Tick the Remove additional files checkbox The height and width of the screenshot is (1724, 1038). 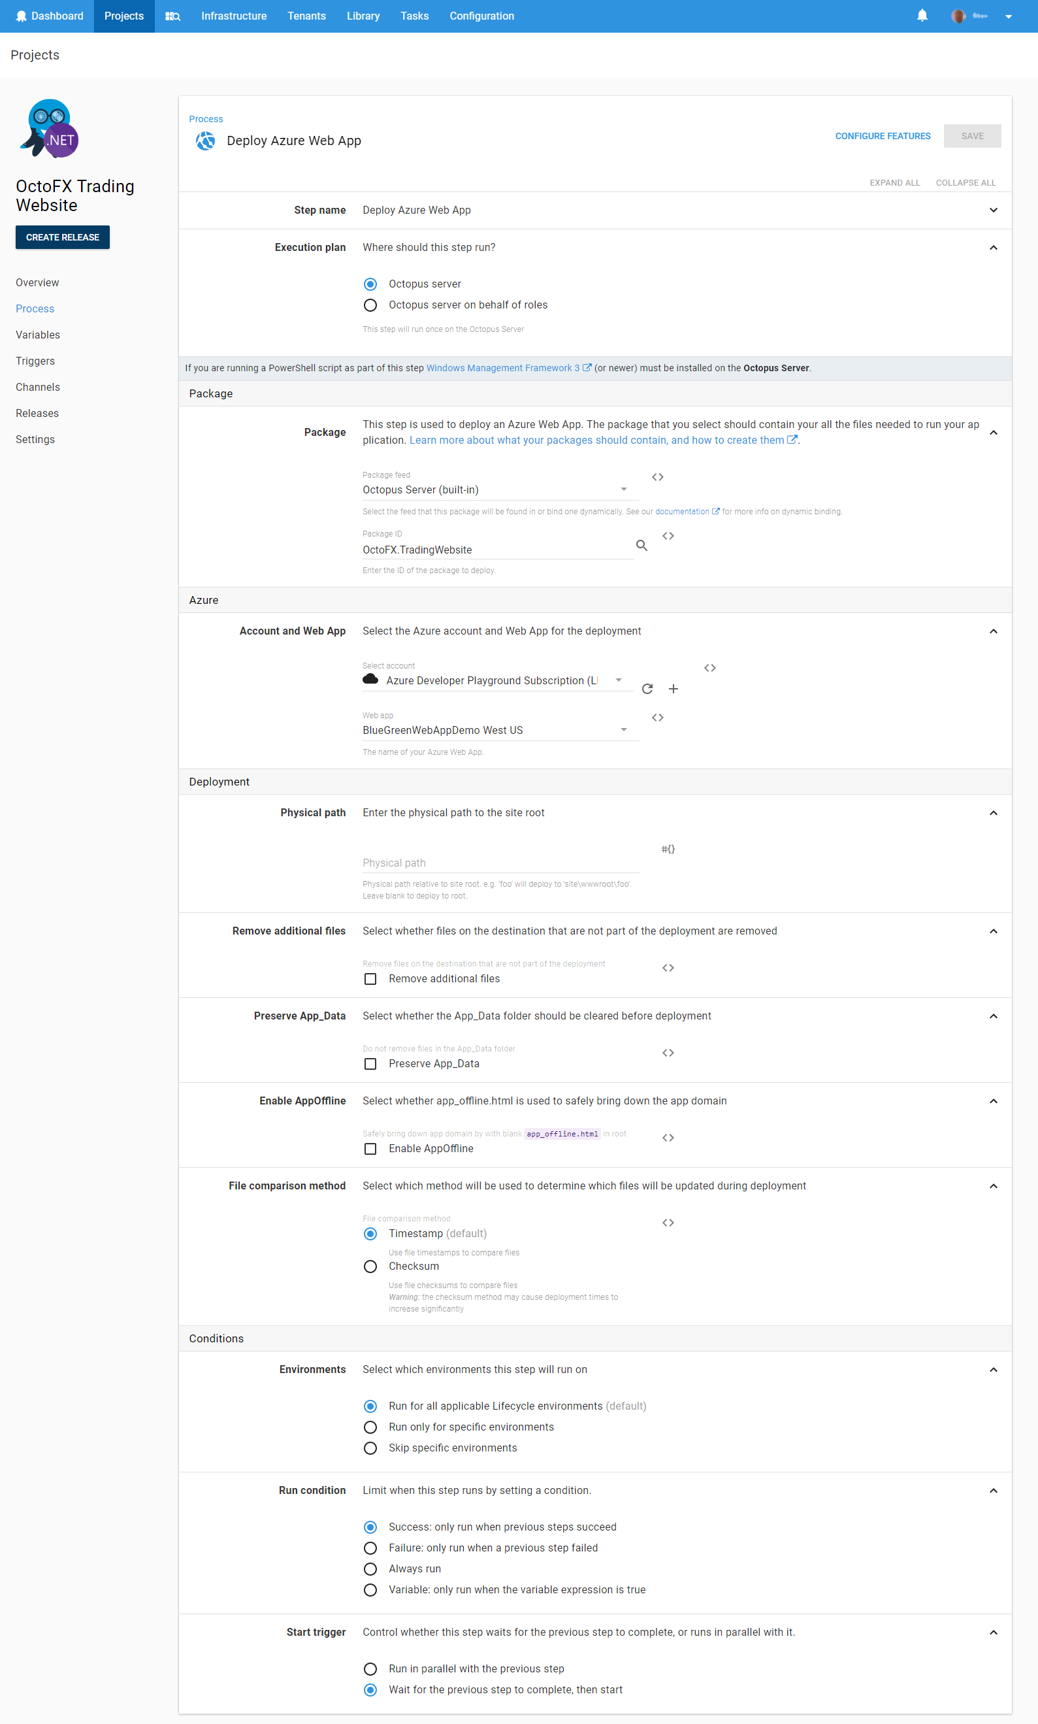(x=371, y=979)
